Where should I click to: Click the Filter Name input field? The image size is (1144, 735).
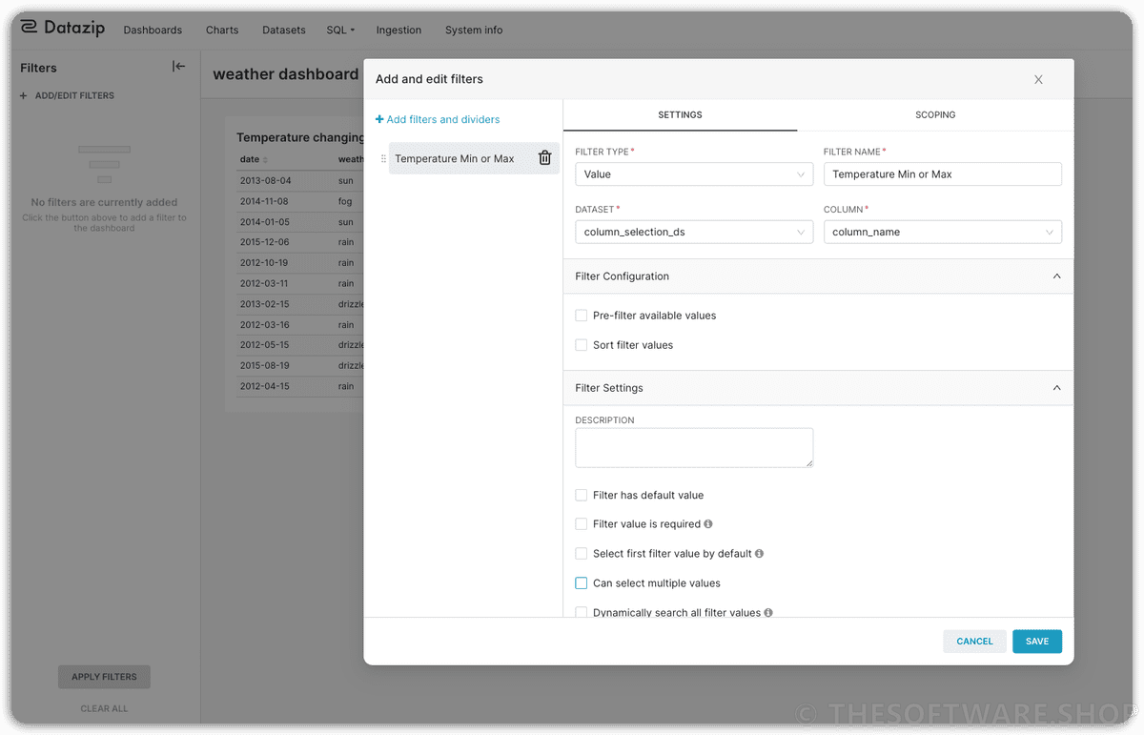(x=943, y=174)
